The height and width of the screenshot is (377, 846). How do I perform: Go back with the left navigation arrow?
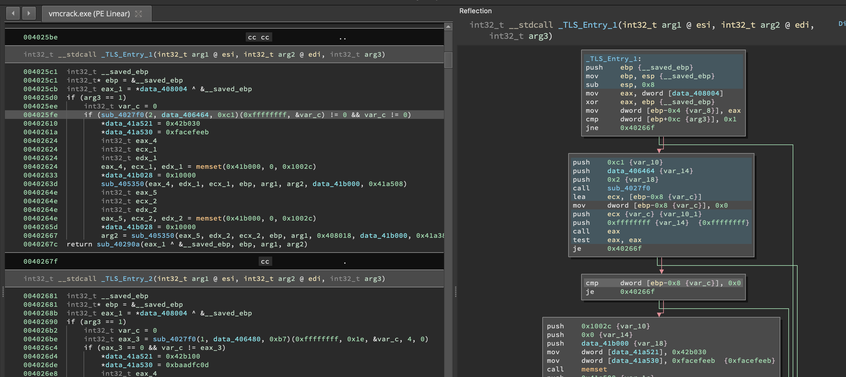pyautogui.click(x=13, y=14)
